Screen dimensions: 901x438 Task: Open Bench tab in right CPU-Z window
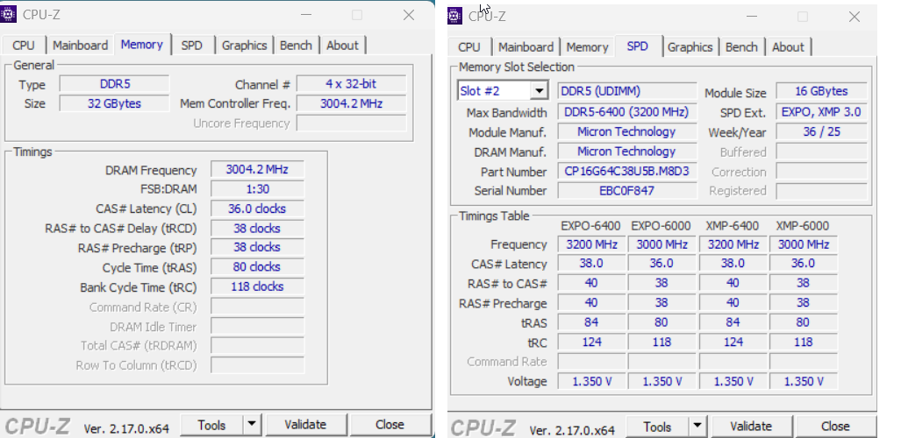tap(742, 47)
